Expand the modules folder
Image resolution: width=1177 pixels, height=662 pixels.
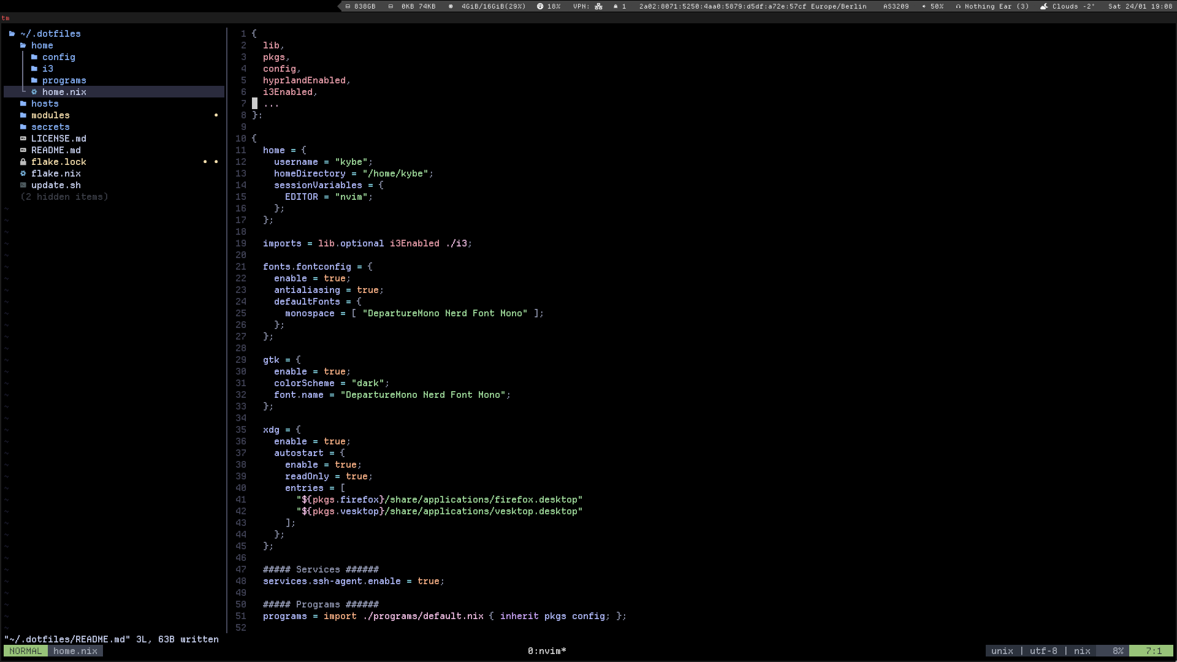(50, 115)
